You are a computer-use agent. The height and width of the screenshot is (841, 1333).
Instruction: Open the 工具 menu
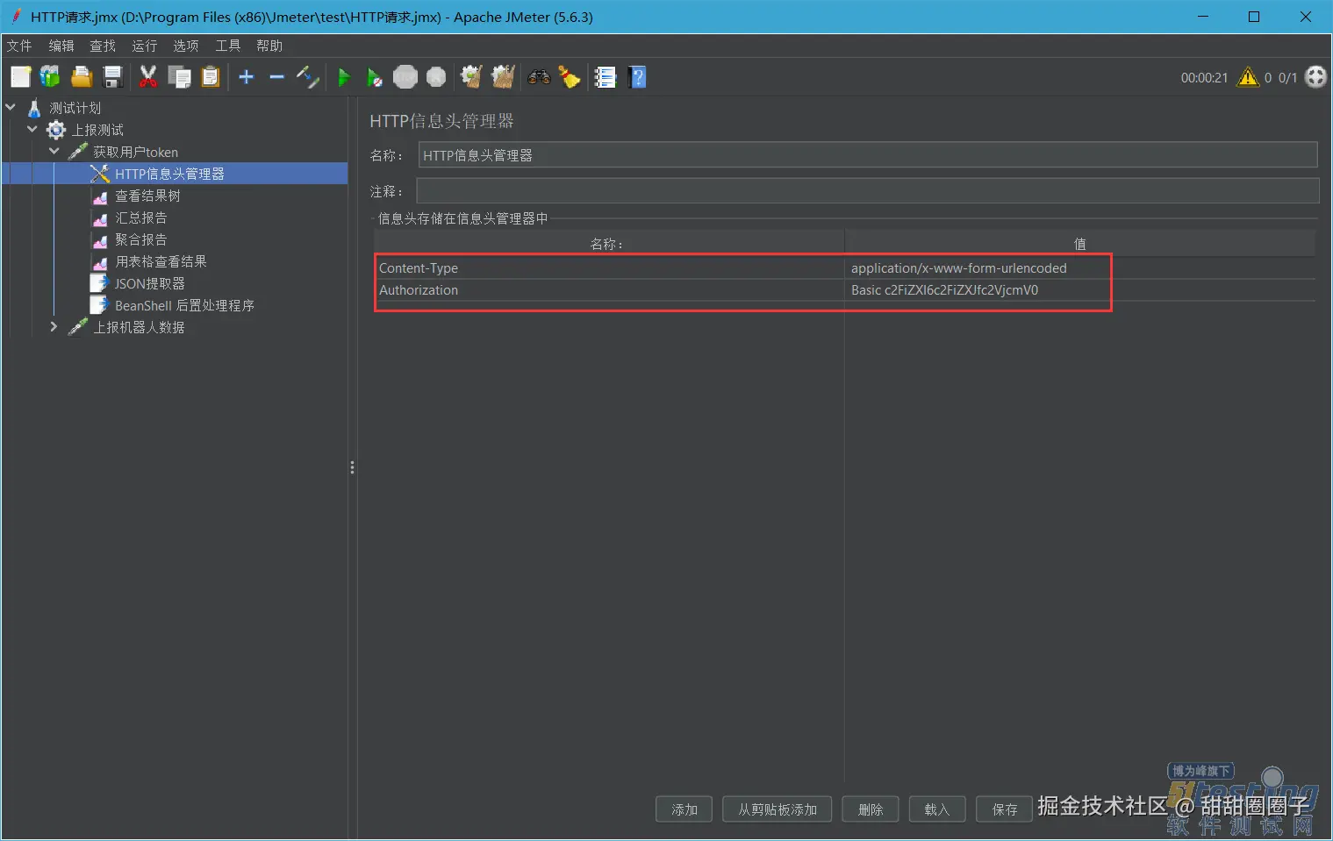coord(228,46)
